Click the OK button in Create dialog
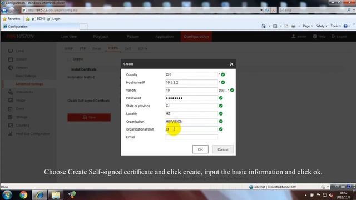356x200 pixels. 200,149
